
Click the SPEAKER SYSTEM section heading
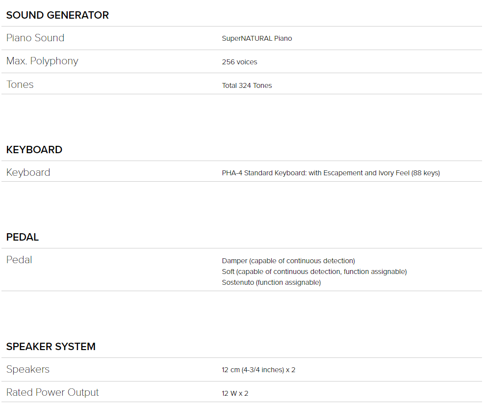click(51, 347)
